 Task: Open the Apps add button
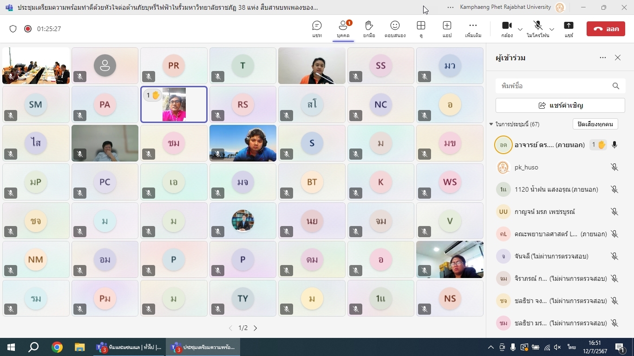click(x=447, y=29)
